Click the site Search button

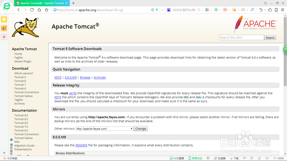coord(270,38)
